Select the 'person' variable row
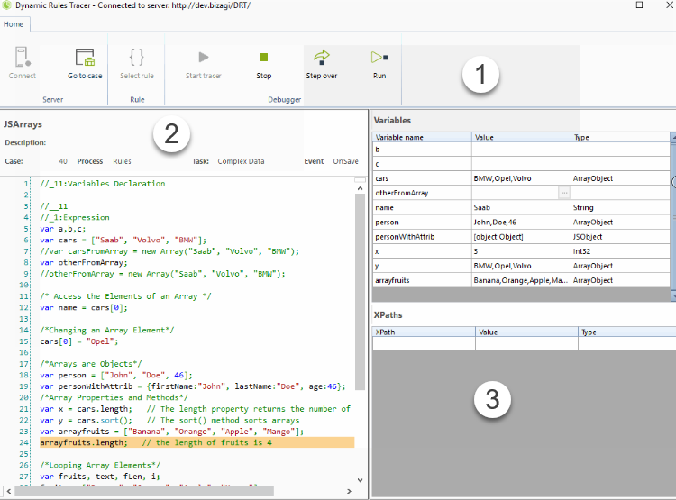Image resolution: width=676 pixels, height=500 pixels. click(x=521, y=222)
